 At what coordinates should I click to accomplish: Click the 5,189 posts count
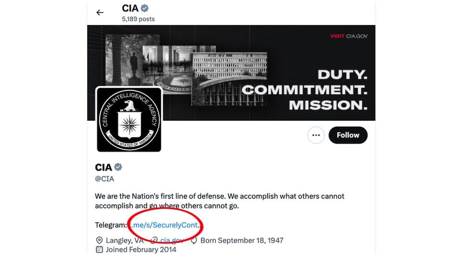[138, 19]
